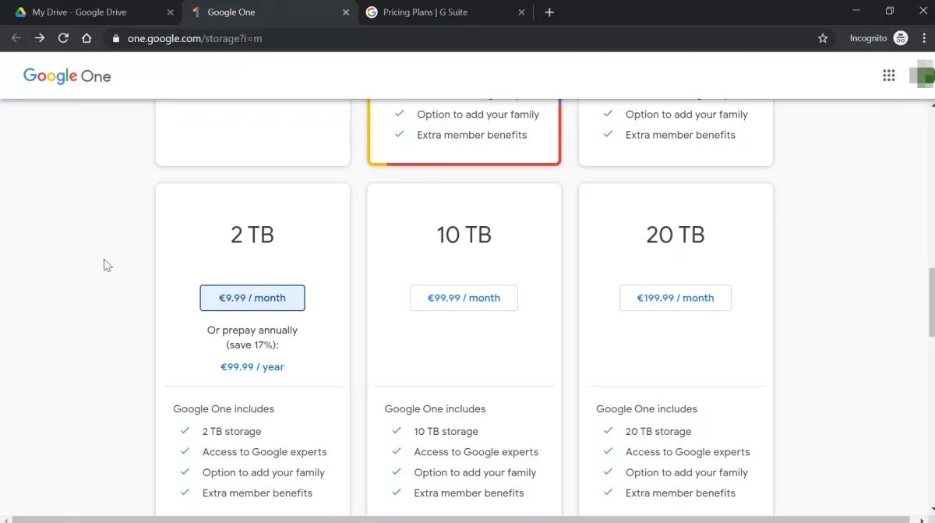
Task: Click the Google One logo
Action: click(67, 76)
